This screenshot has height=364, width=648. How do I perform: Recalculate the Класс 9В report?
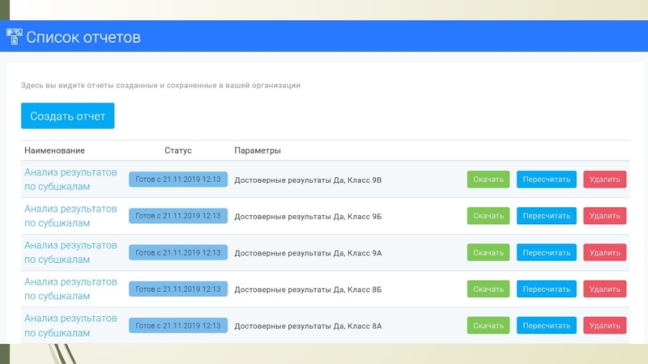pyautogui.click(x=547, y=180)
